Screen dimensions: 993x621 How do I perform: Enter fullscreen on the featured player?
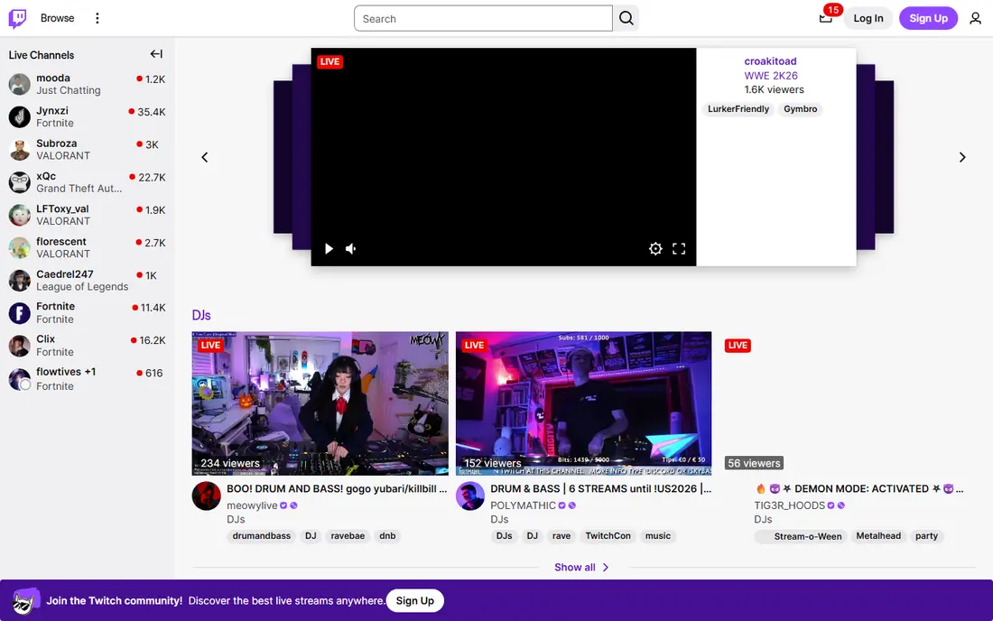pos(679,249)
